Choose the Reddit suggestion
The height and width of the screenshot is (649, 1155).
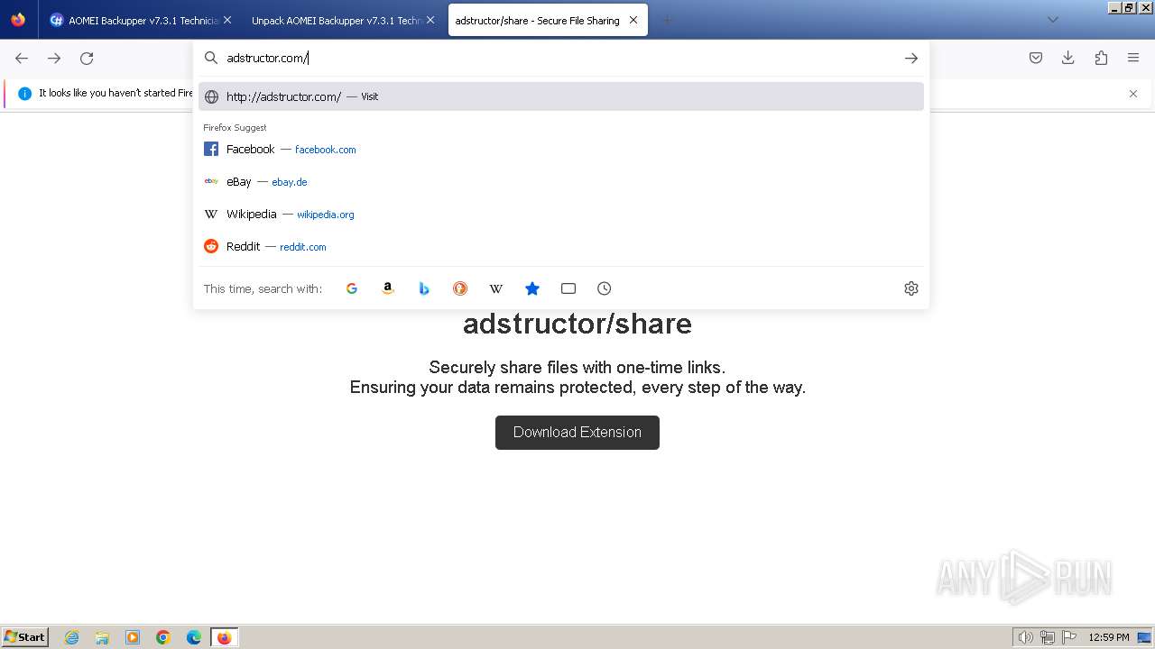[x=561, y=247]
